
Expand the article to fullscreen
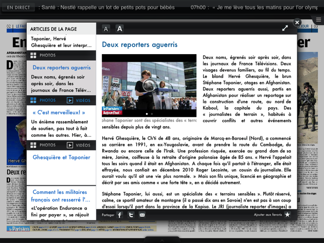coord(285,28)
